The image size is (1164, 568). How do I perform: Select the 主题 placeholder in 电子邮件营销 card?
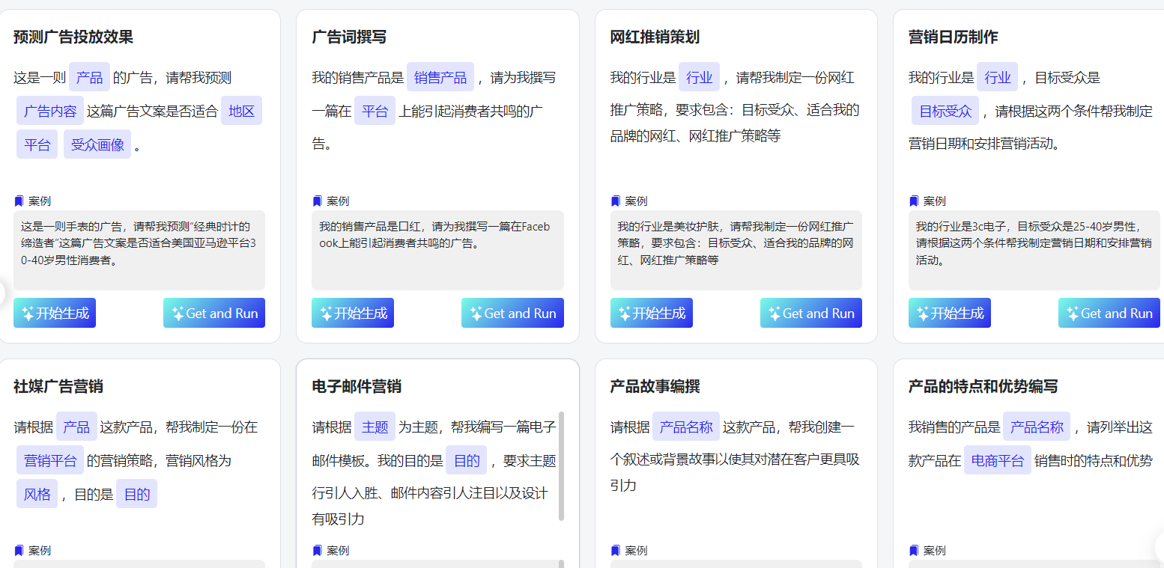click(x=375, y=427)
